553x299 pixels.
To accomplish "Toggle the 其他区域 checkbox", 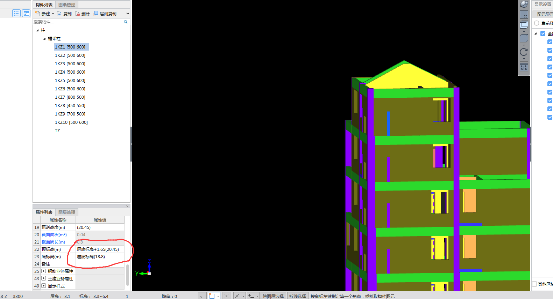I will [534, 284].
